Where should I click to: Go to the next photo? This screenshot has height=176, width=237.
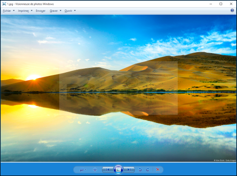(x=129, y=170)
